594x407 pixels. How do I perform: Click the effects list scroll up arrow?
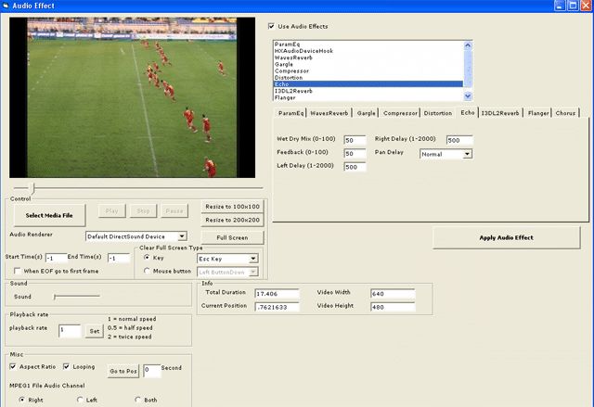pyautogui.click(x=468, y=45)
